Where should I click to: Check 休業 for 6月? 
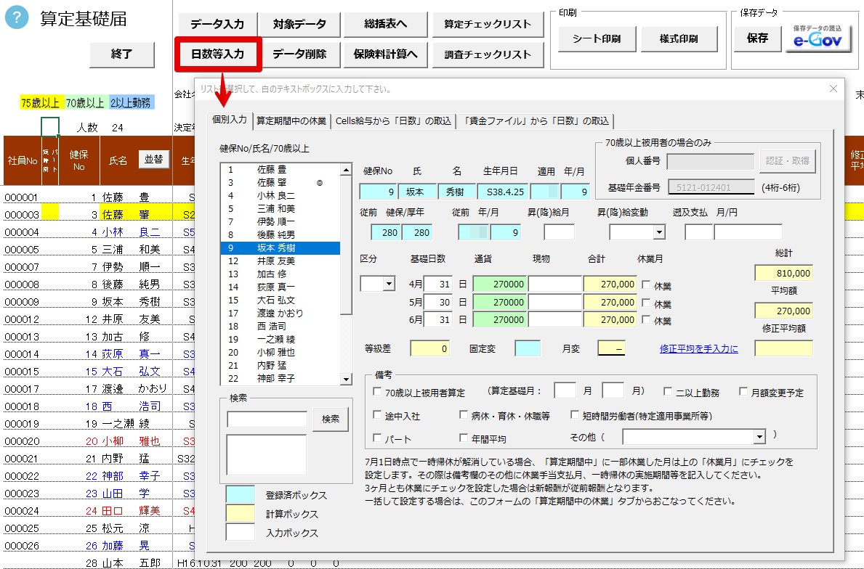(x=646, y=320)
